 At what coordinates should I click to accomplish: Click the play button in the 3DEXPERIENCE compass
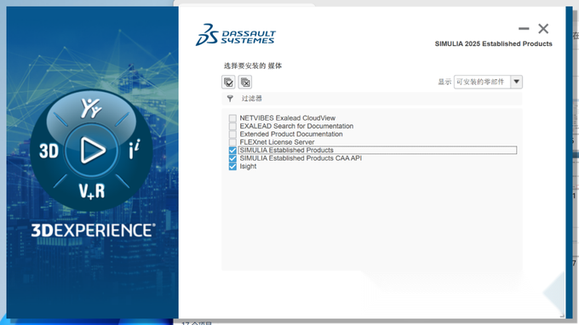[92, 150]
